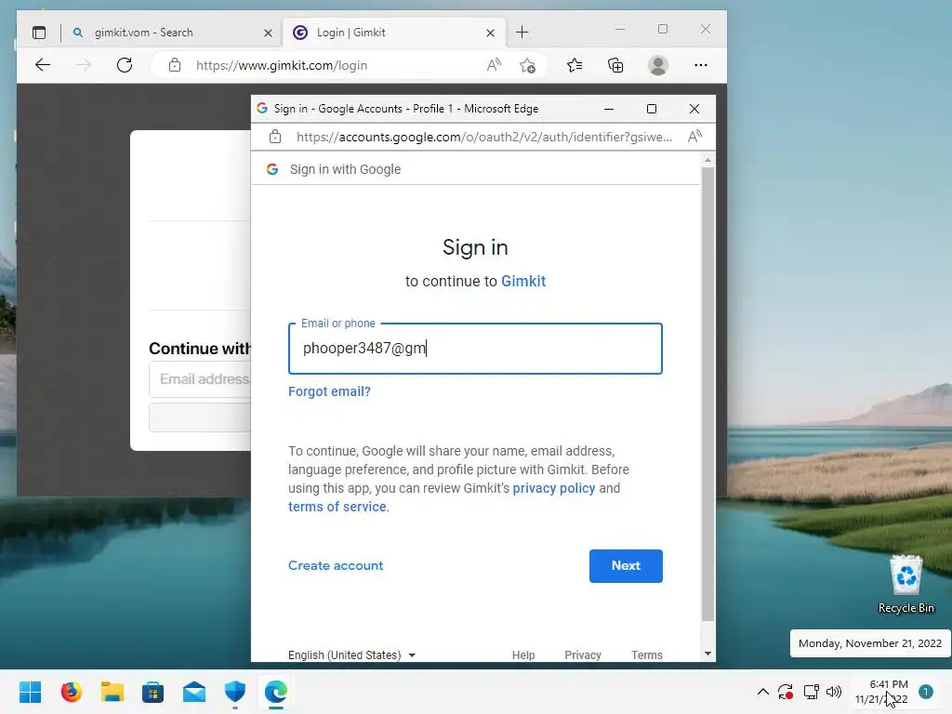Screen dimensions: 952x714
Task: Click the Email or phone field
Action: tap(475, 349)
